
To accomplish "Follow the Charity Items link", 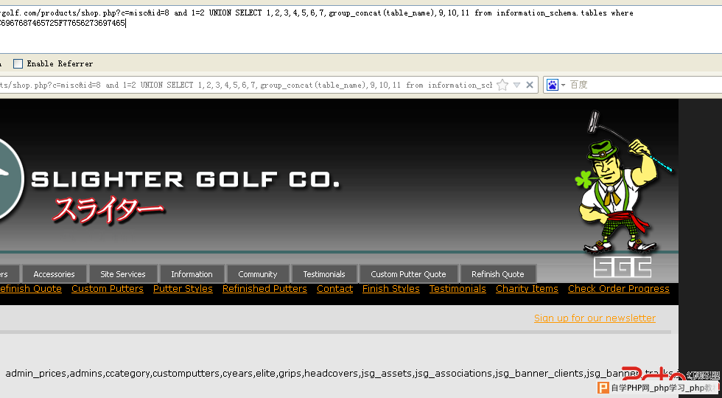I will coord(527,289).
